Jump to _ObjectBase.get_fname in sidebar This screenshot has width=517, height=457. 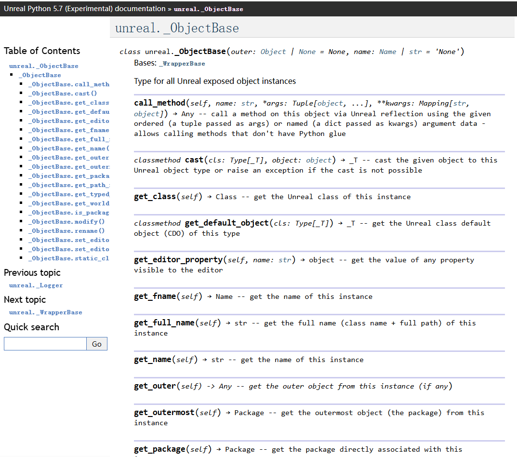pyautogui.click(x=68, y=130)
